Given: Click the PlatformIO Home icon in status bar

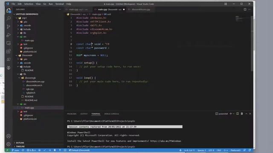Looking at the screenshot, I should 40,150.
